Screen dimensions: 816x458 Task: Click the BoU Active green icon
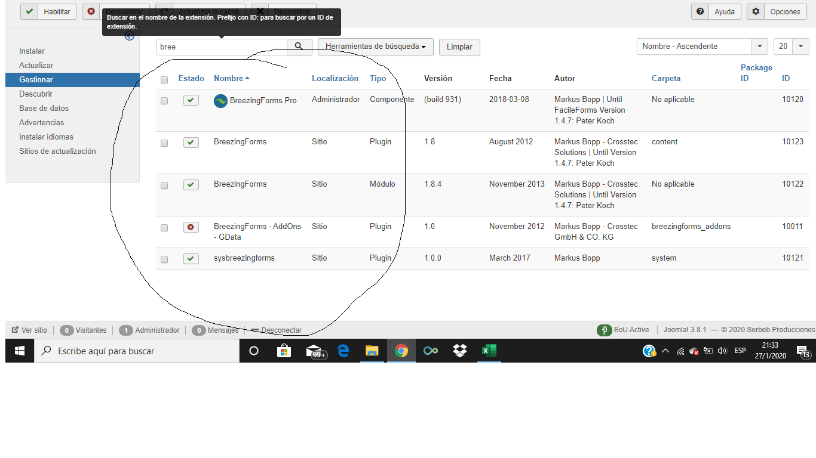604,330
